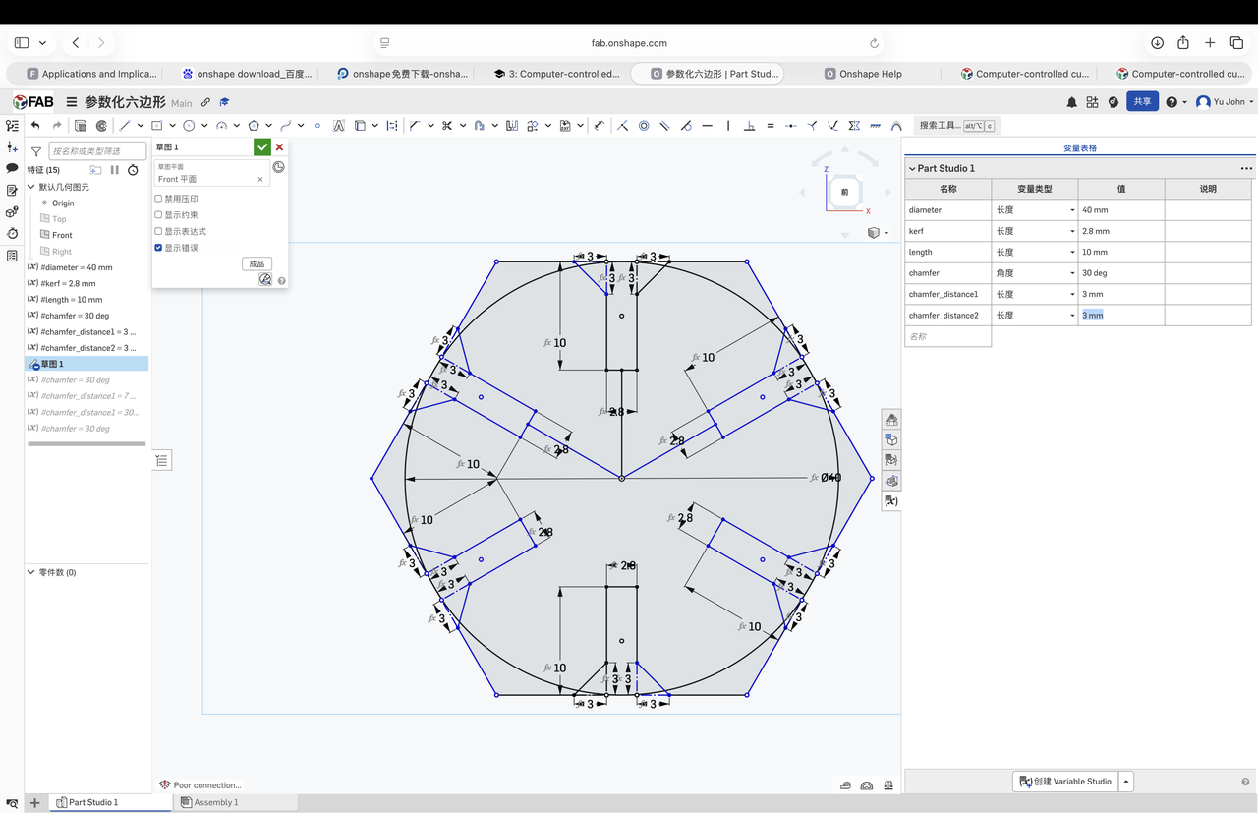The width and height of the screenshot is (1258, 813).
Task: Apply the Coincident constraint
Action: point(622,126)
